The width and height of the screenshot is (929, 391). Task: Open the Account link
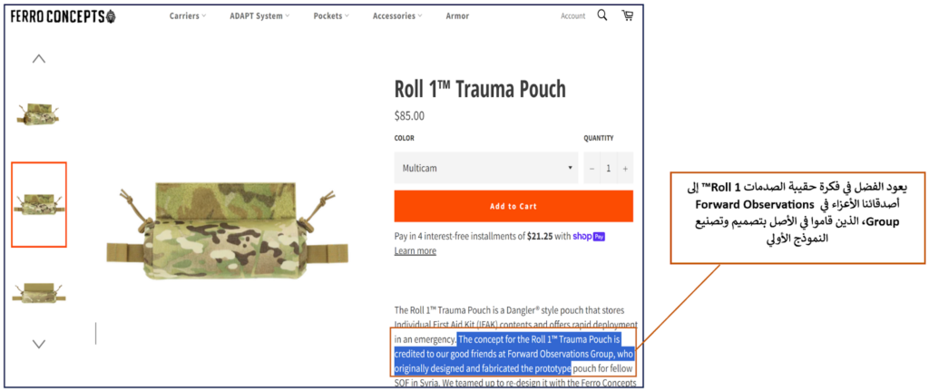[x=573, y=16]
